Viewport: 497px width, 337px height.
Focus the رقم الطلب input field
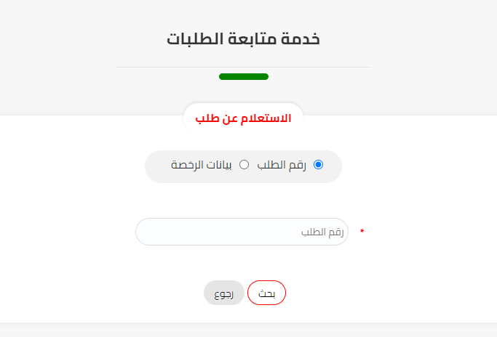(242, 232)
